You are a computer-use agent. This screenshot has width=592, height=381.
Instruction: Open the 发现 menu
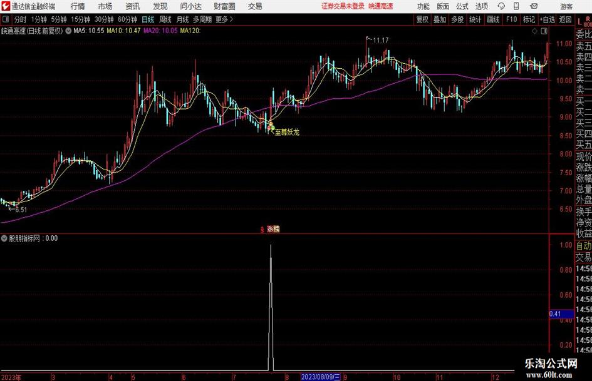[x=160, y=6]
